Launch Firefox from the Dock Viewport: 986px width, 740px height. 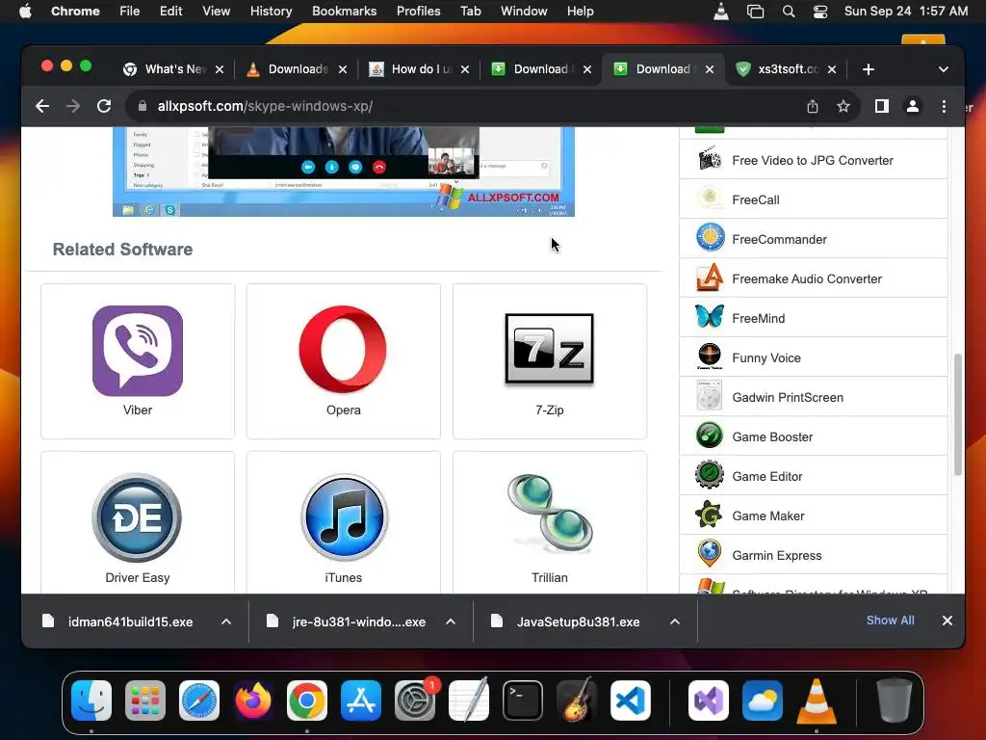(253, 700)
